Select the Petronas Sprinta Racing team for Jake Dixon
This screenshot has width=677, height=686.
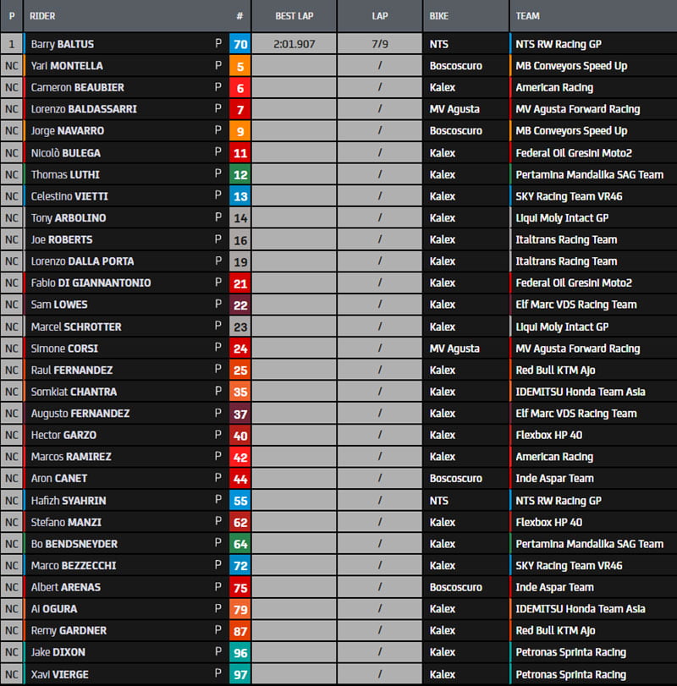pos(570,652)
